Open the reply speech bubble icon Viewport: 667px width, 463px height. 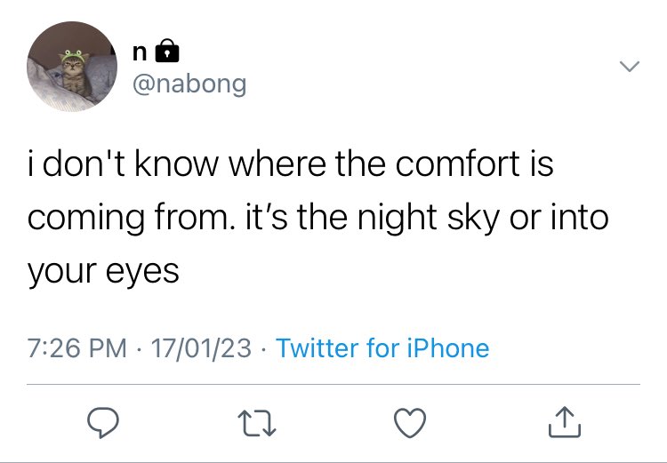102,422
